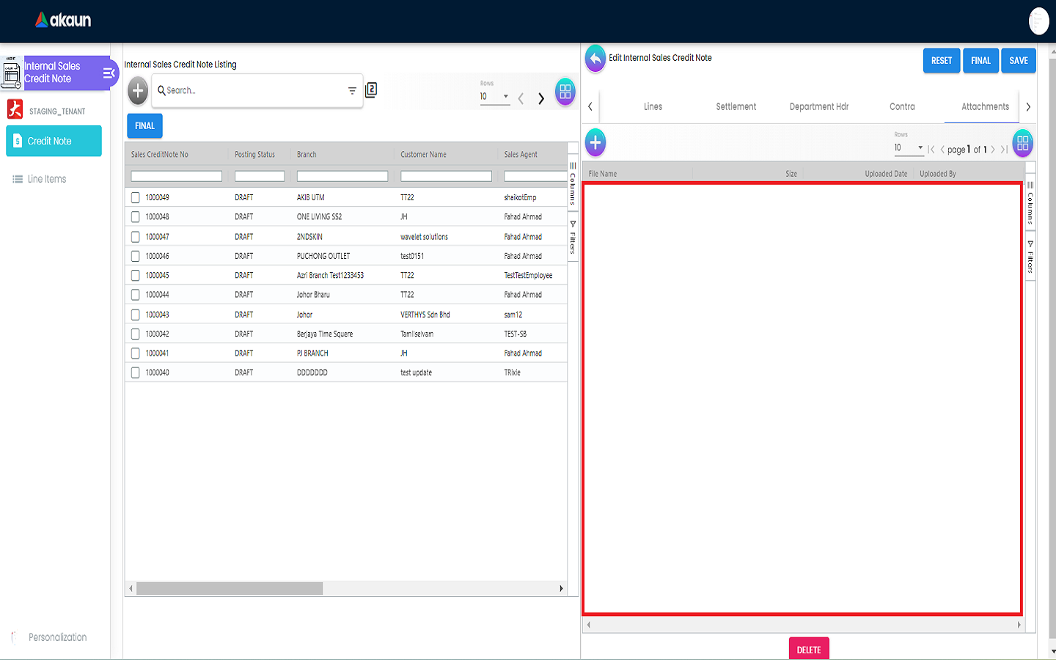Go to next page of listing
Screen dimensions: 1056x660
(x=541, y=98)
